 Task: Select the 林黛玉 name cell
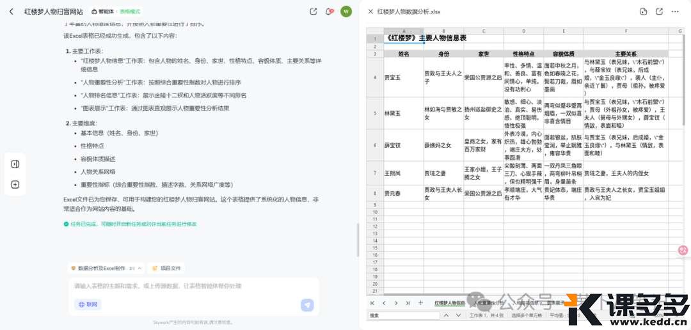(404, 113)
